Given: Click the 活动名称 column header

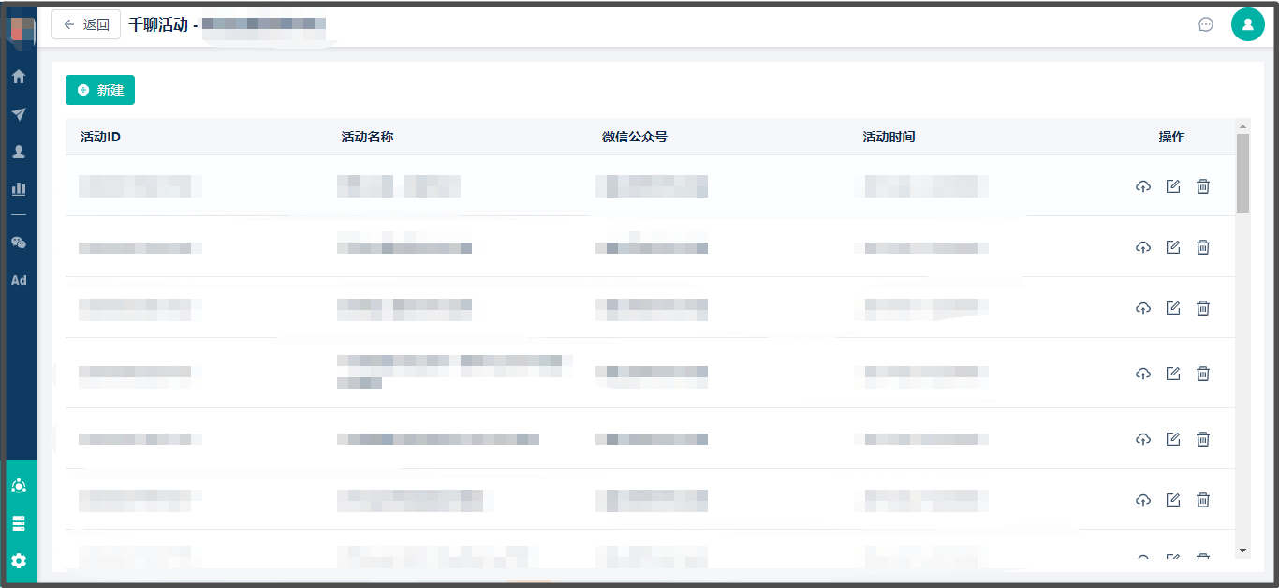Looking at the screenshot, I should pyautogui.click(x=367, y=137).
